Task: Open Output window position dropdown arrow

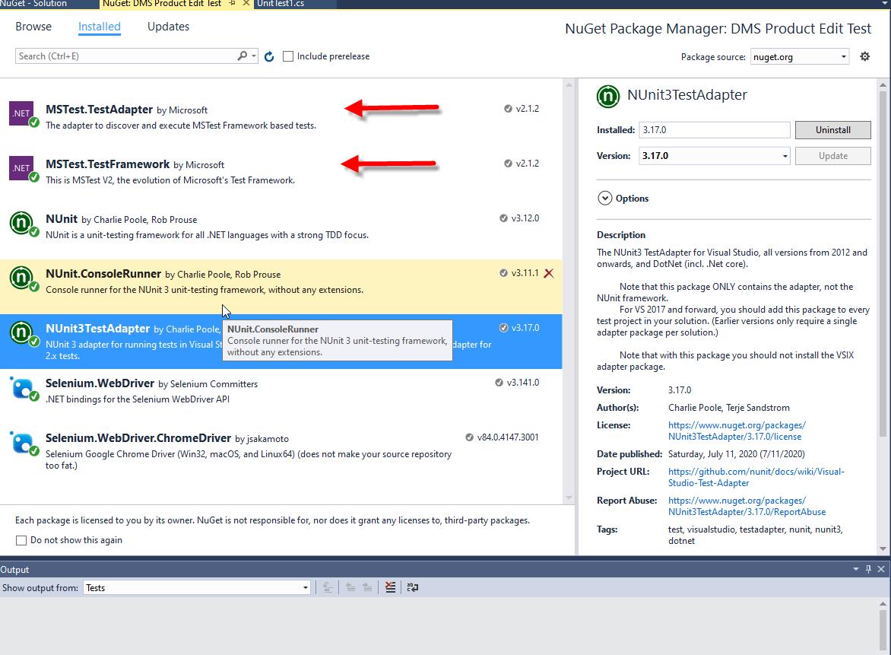Action: (x=856, y=569)
